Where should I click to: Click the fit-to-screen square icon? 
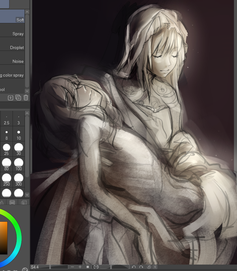(88, 267)
